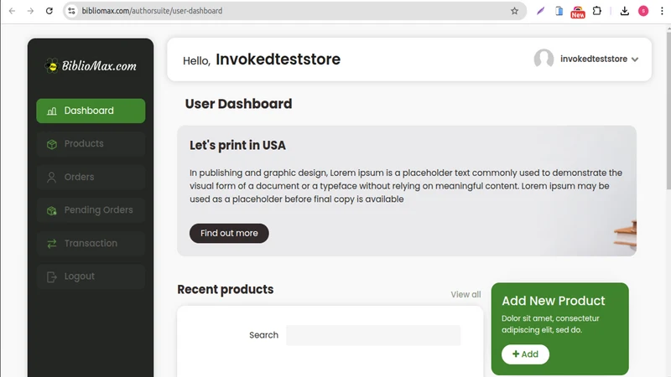Click the blue document extension icon
This screenshot has width=671, height=377.
coord(559,11)
